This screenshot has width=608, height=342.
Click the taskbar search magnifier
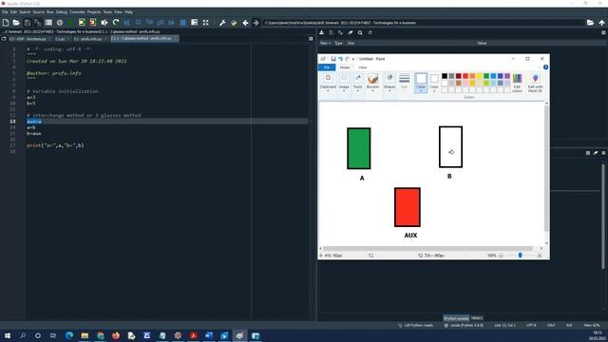coord(23,335)
